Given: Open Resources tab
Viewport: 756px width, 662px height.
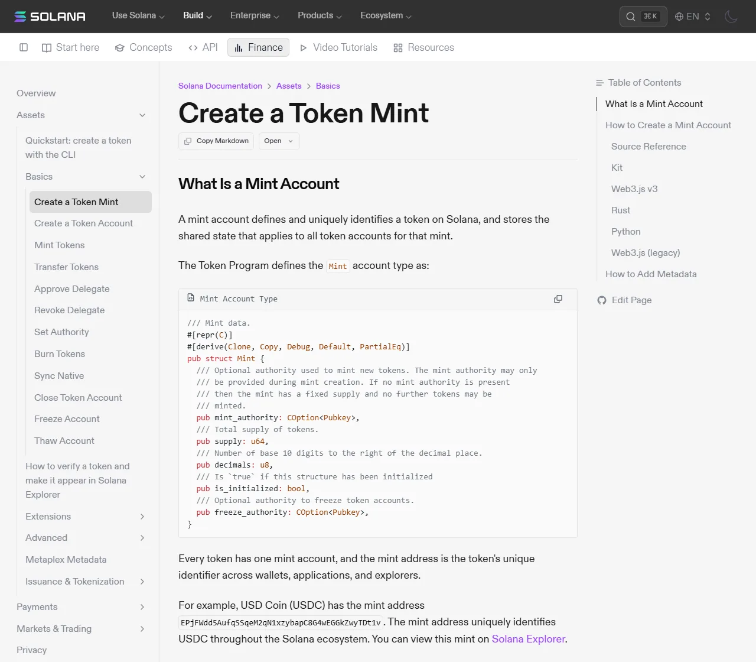Looking at the screenshot, I should [x=424, y=47].
